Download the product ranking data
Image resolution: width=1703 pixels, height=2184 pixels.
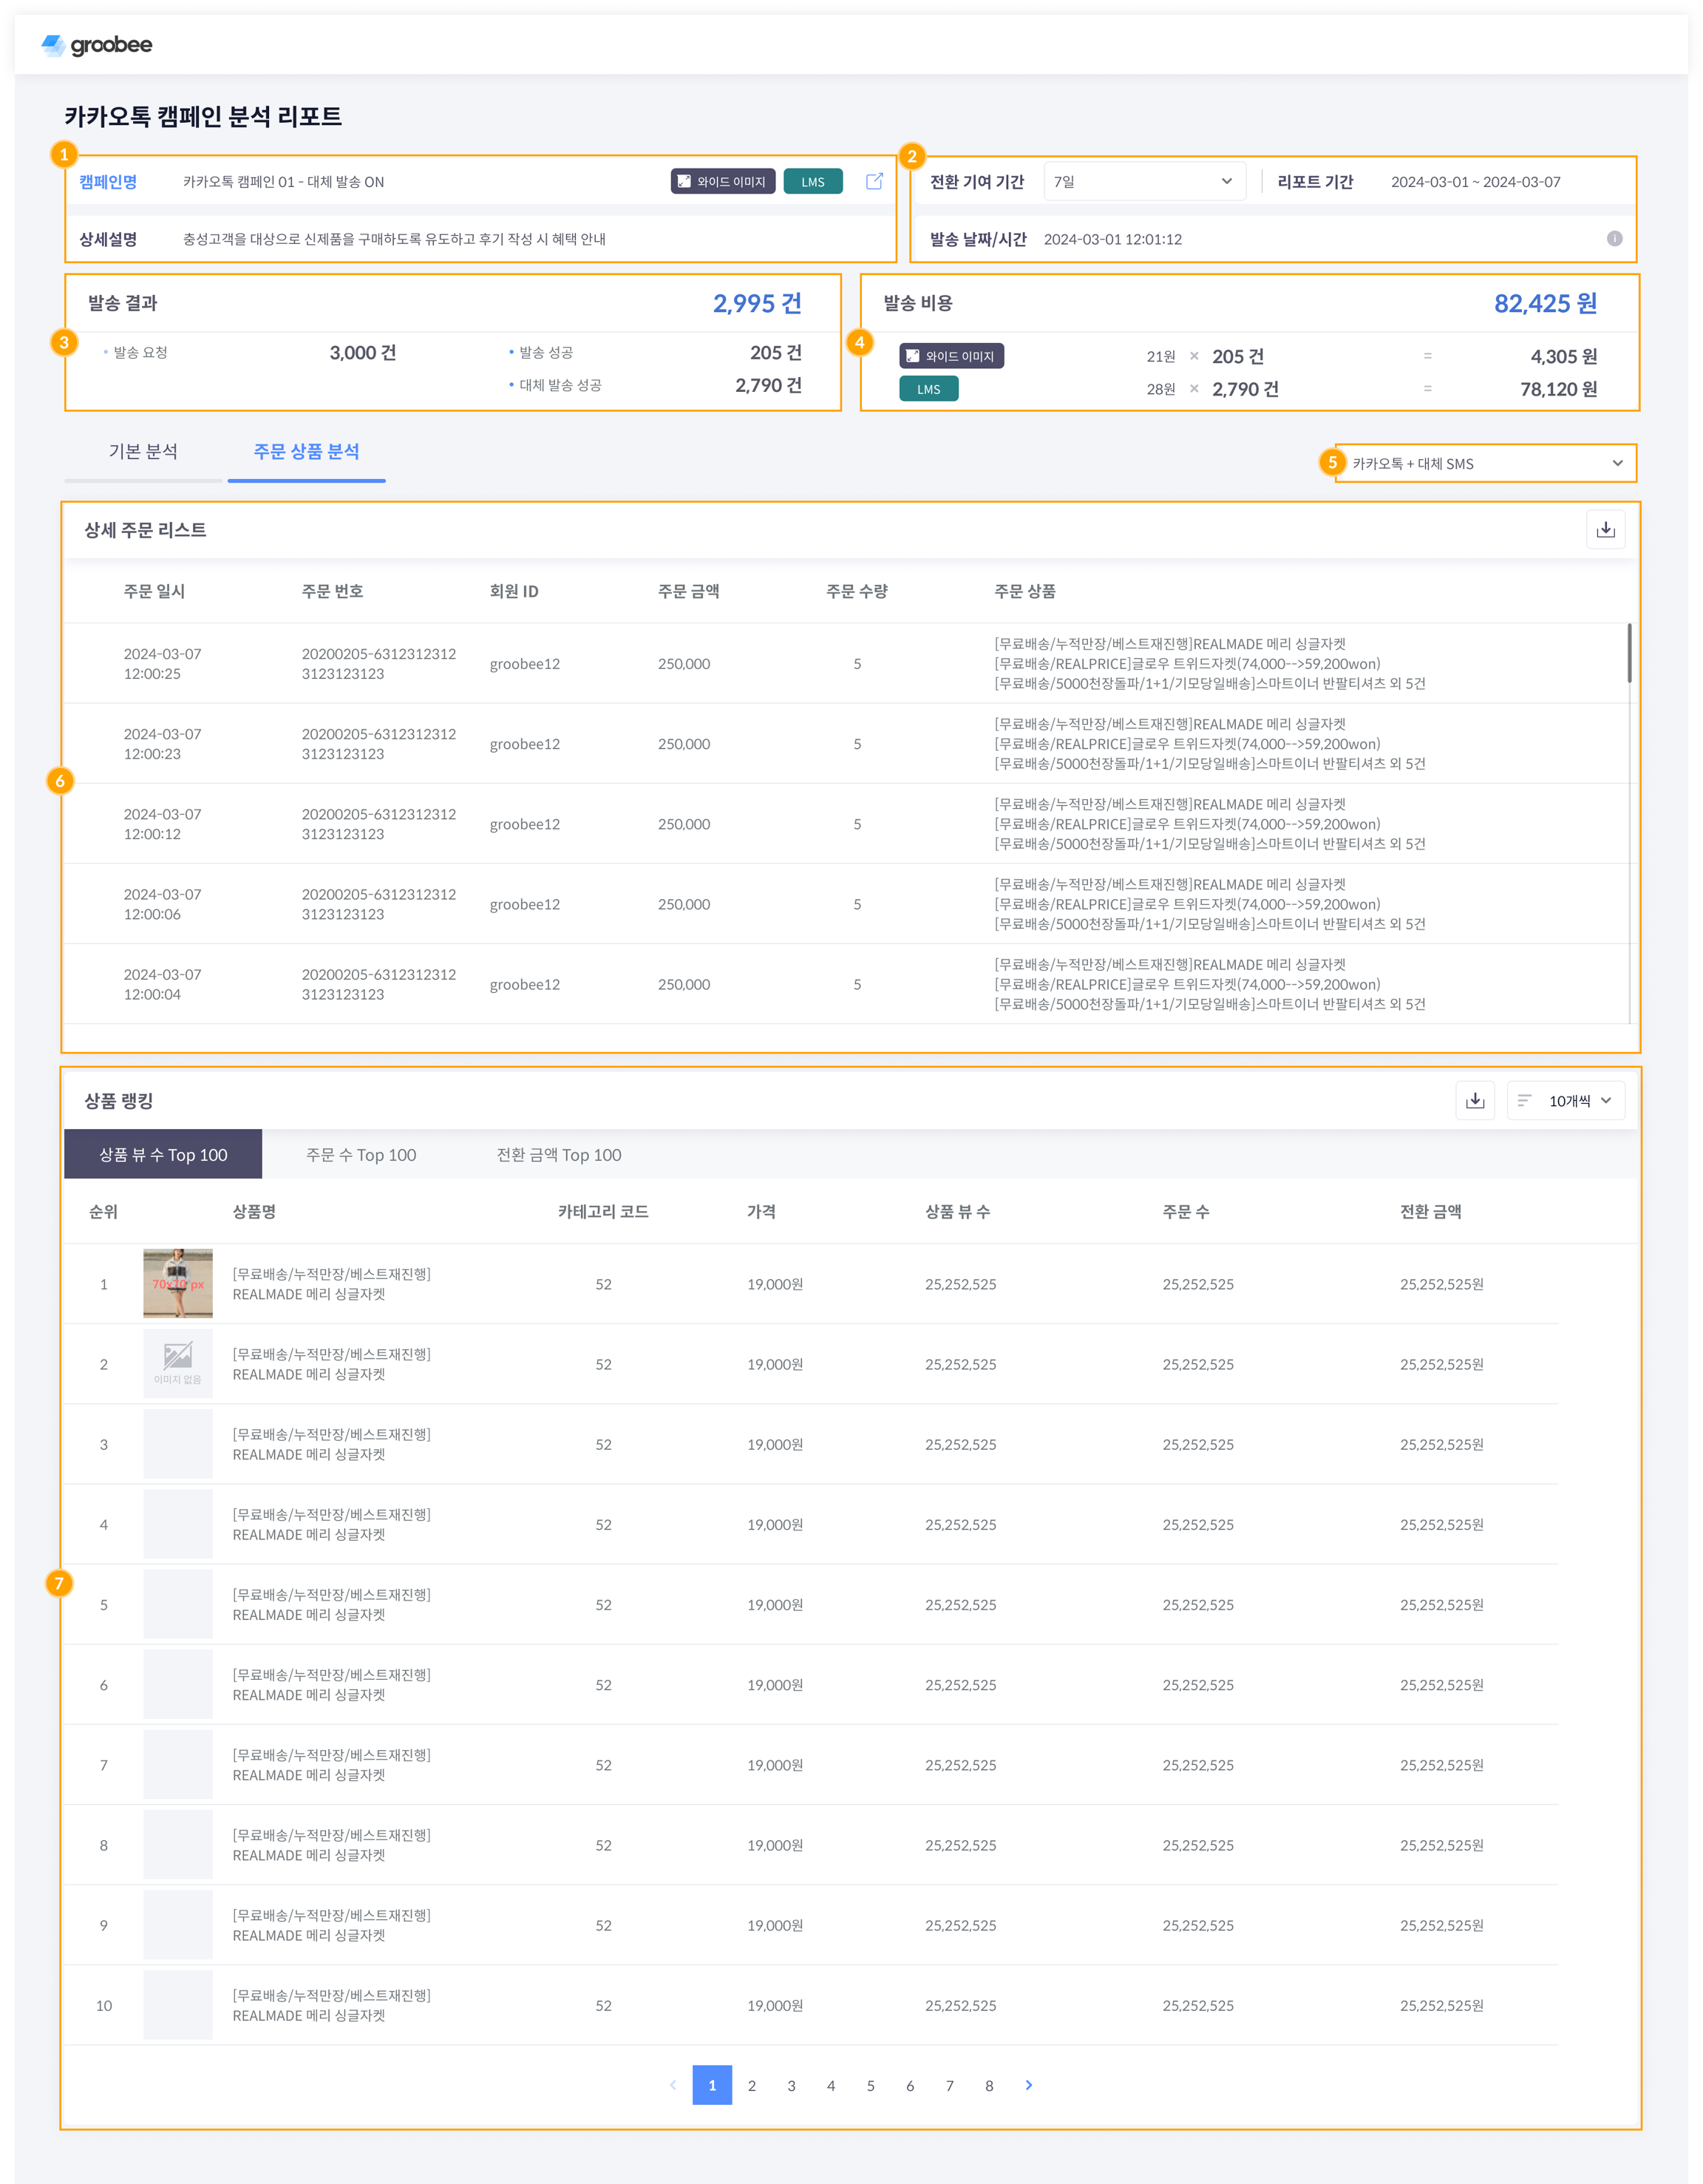(1474, 1100)
